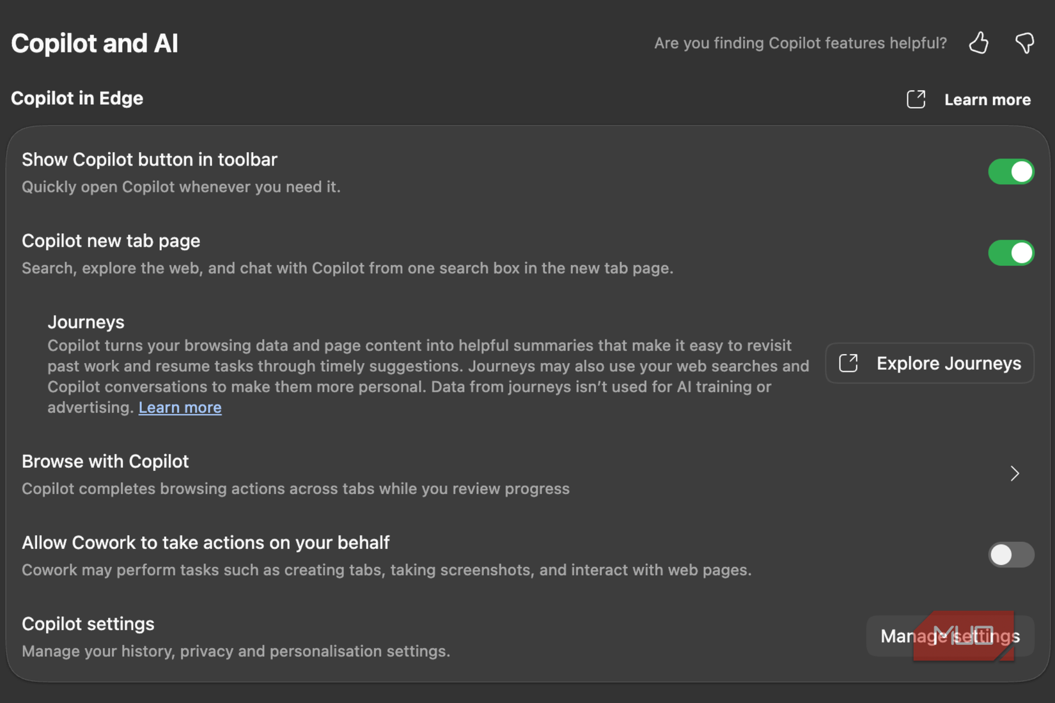Viewport: 1055px width, 703px height.
Task: Click the Show Copilot button in toolbar label
Action: point(150,160)
